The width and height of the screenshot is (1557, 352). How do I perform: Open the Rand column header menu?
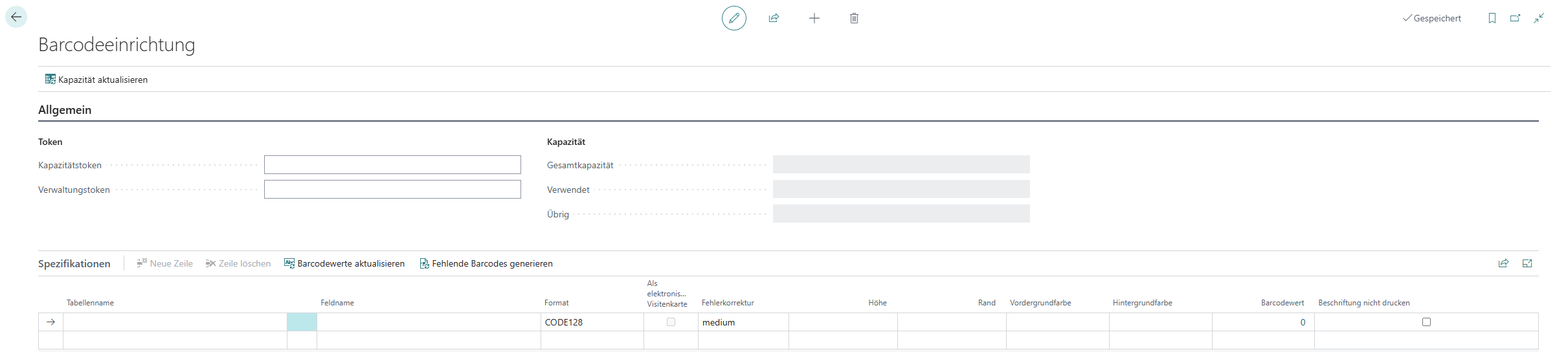[x=987, y=303]
